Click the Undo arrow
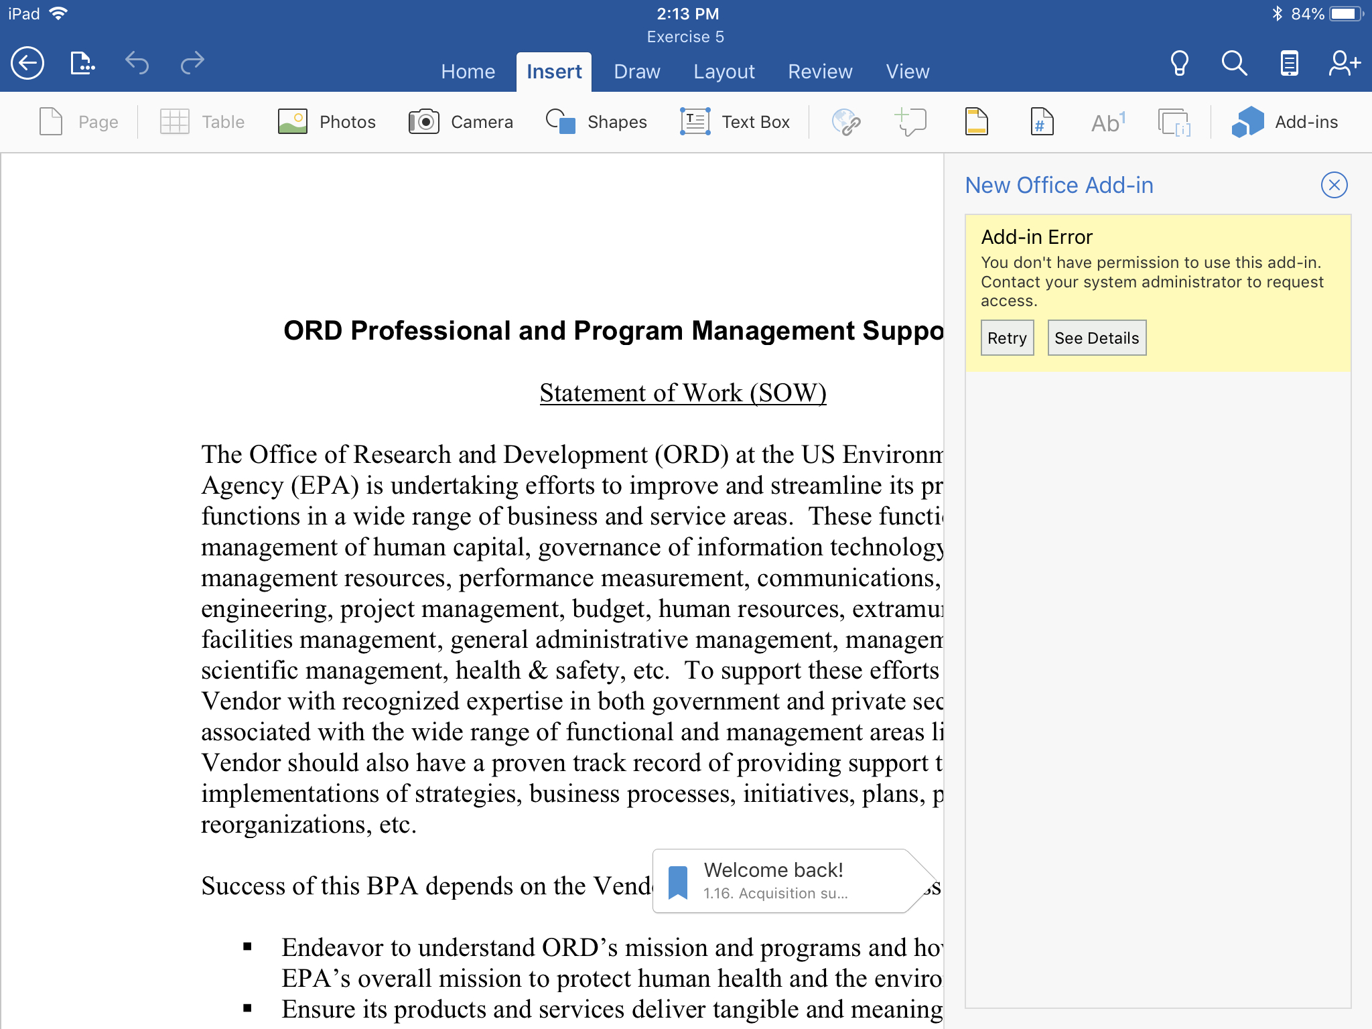This screenshot has width=1372, height=1029. (137, 64)
